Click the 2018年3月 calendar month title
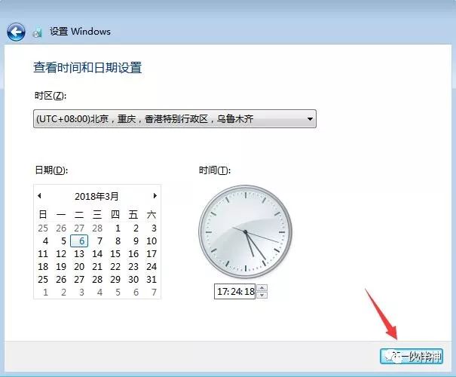Viewport: 456px width, 377px height. [x=96, y=196]
